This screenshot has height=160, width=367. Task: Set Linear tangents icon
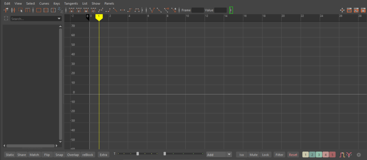click(x=115, y=10)
